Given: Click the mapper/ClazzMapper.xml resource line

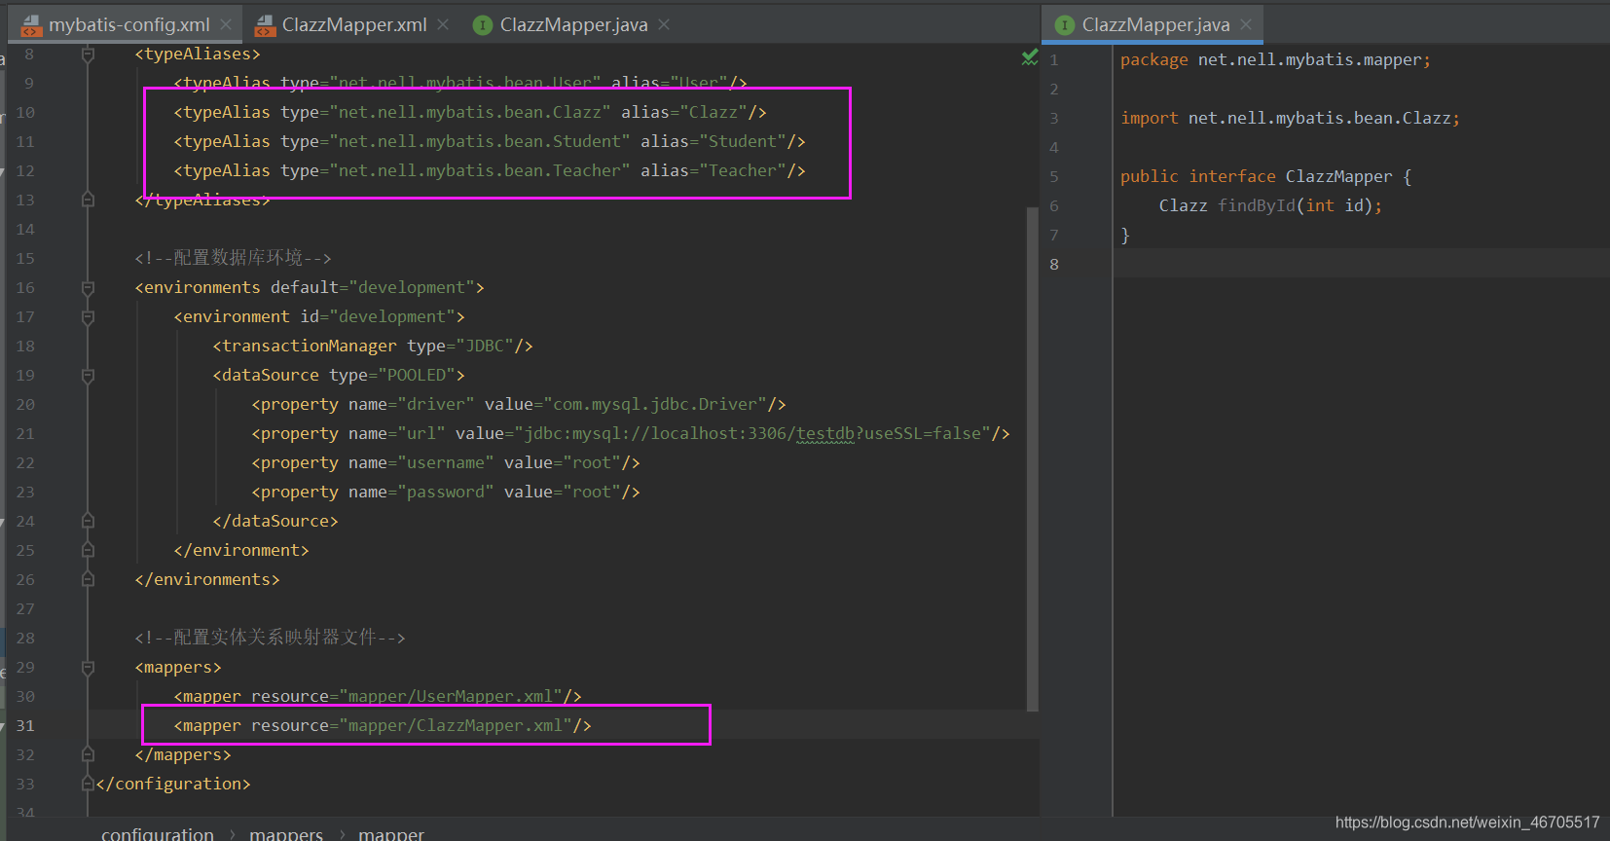Looking at the screenshot, I should pos(383,725).
